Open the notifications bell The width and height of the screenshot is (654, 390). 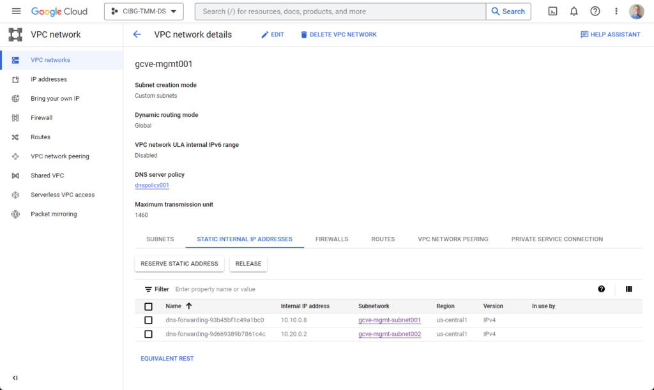(x=574, y=11)
